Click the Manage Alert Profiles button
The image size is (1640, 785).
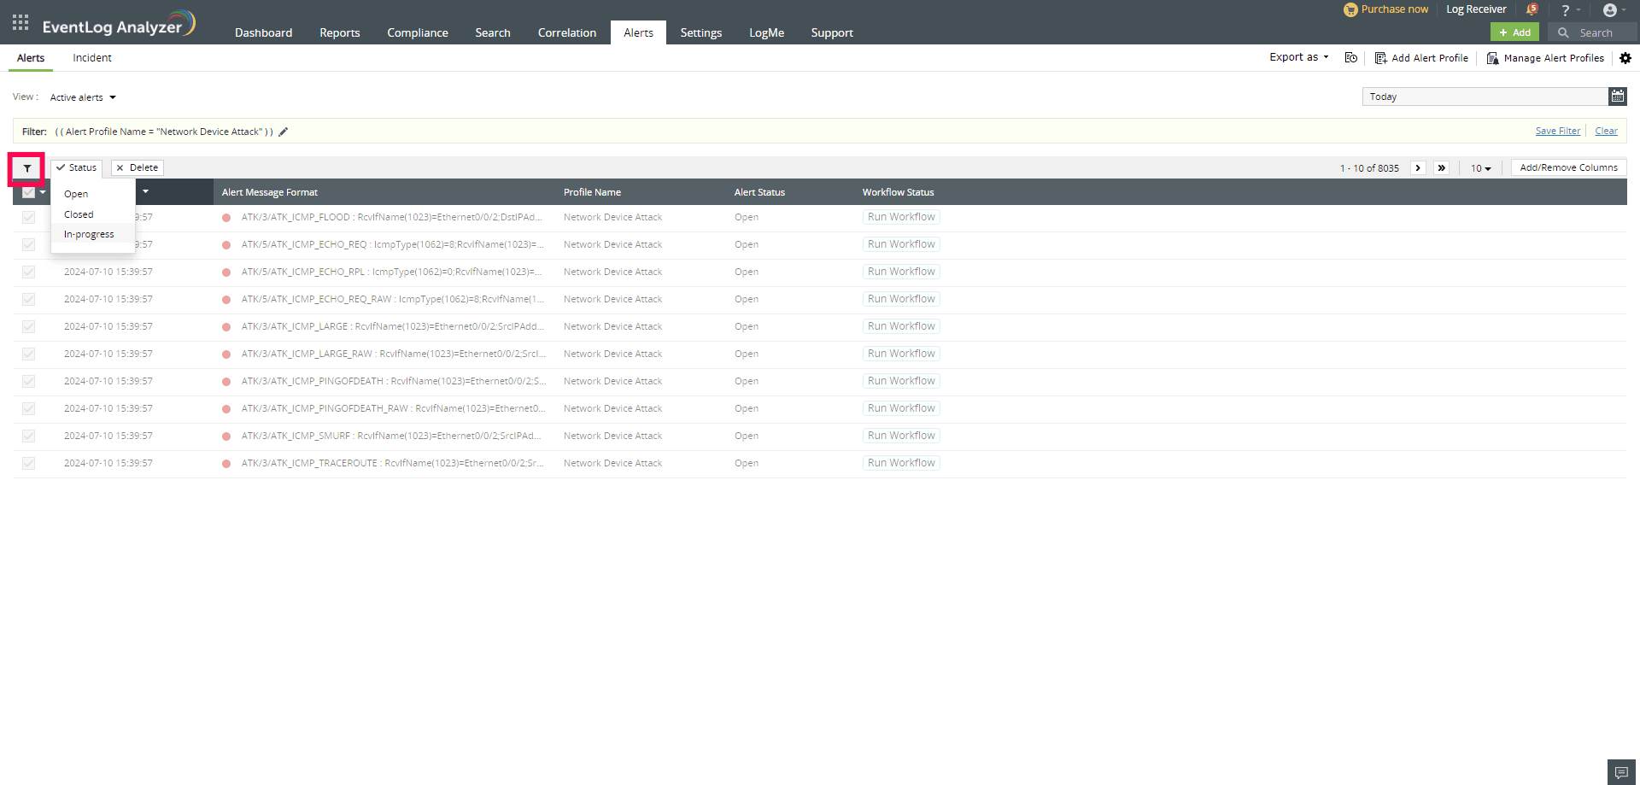pyautogui.click(x=1545, y=58)
